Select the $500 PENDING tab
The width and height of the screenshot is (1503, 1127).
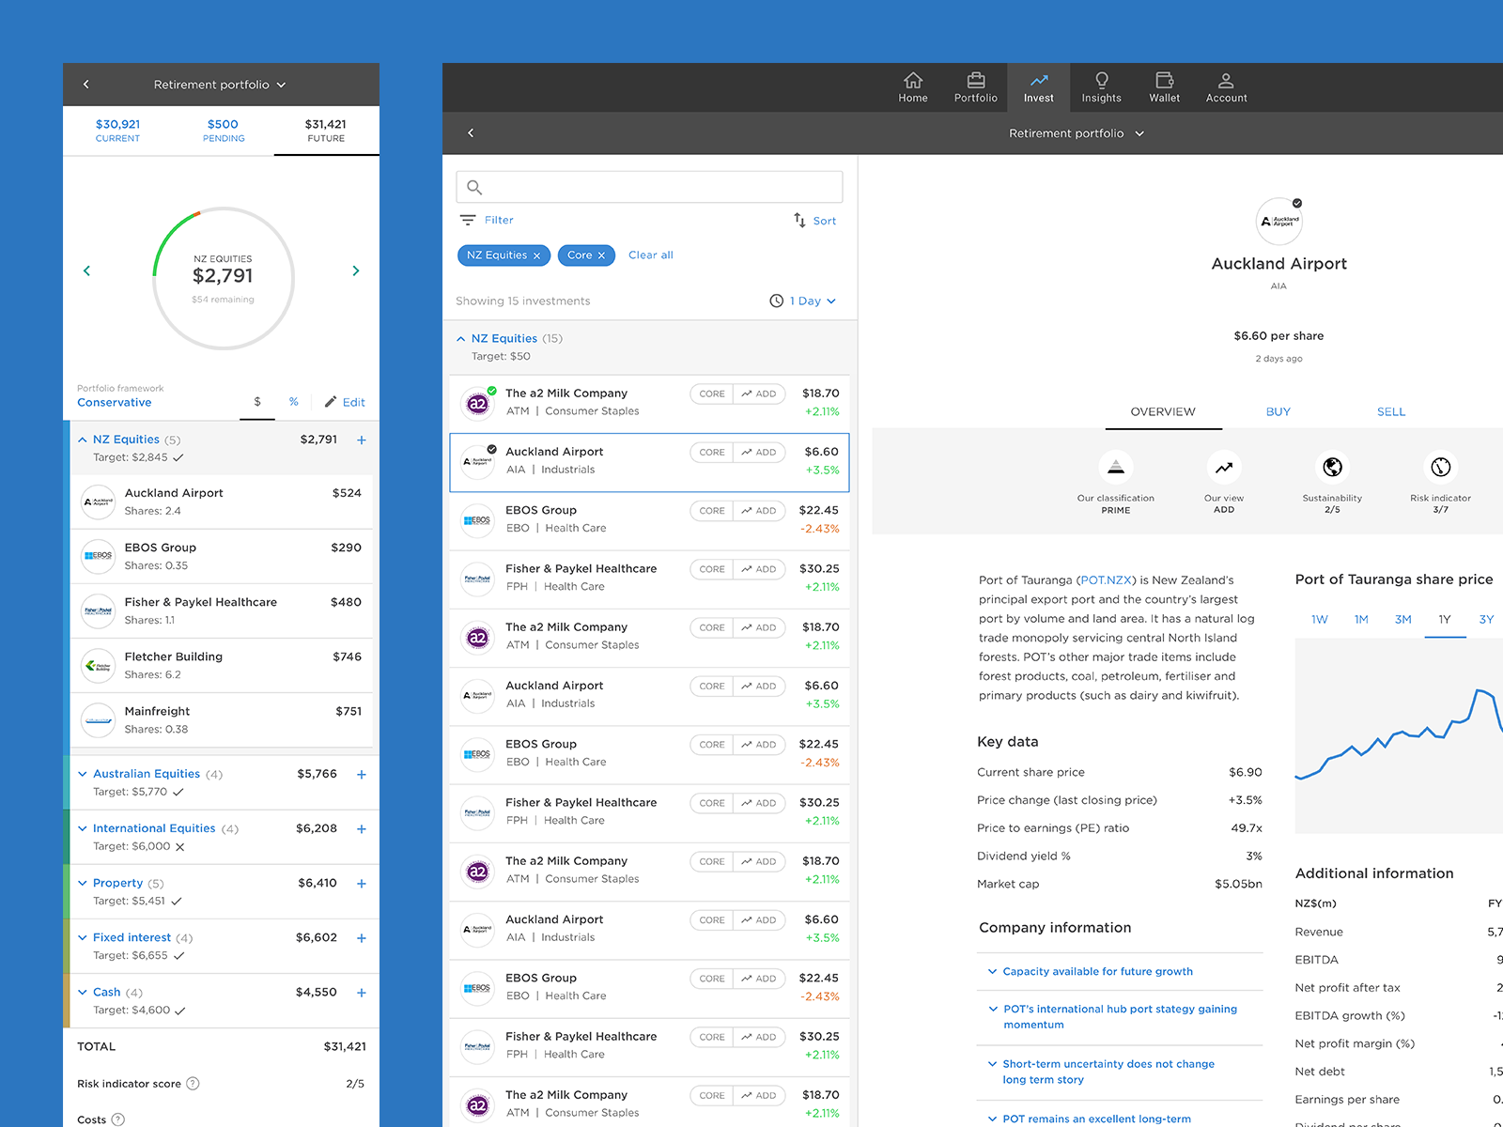pos(224,131)
